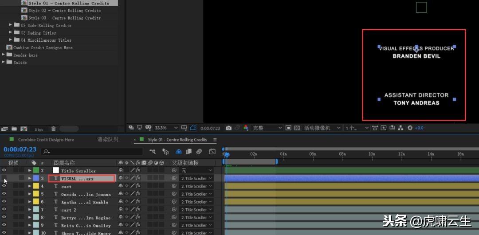Click the blue label color of layer 3
The image size is (479, 235).
pos(36,178)
